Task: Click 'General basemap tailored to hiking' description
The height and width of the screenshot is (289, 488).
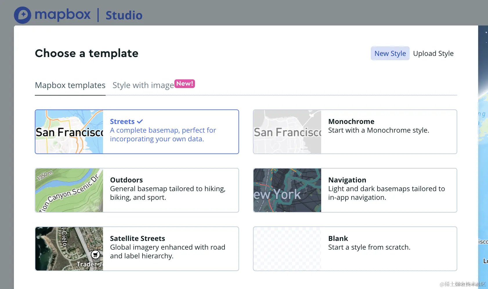Action: 168,193
